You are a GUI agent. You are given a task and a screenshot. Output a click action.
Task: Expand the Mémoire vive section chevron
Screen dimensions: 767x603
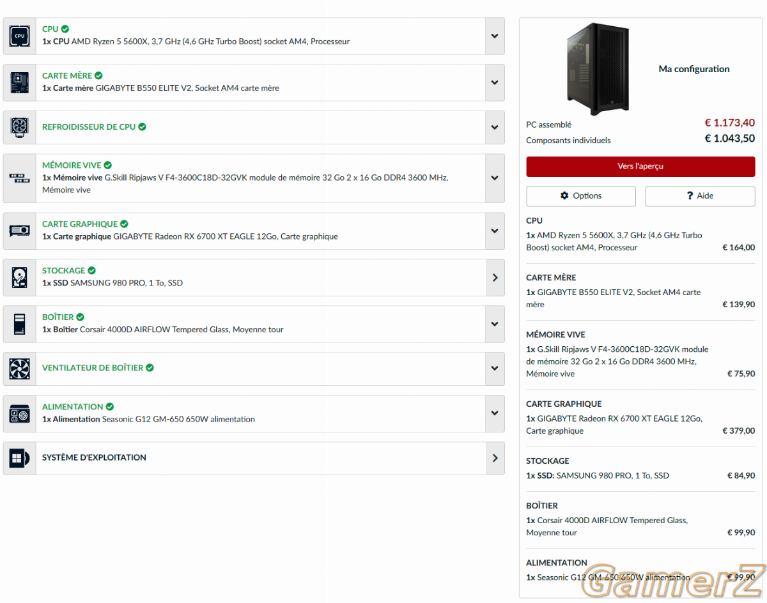[x=495, y=178]
